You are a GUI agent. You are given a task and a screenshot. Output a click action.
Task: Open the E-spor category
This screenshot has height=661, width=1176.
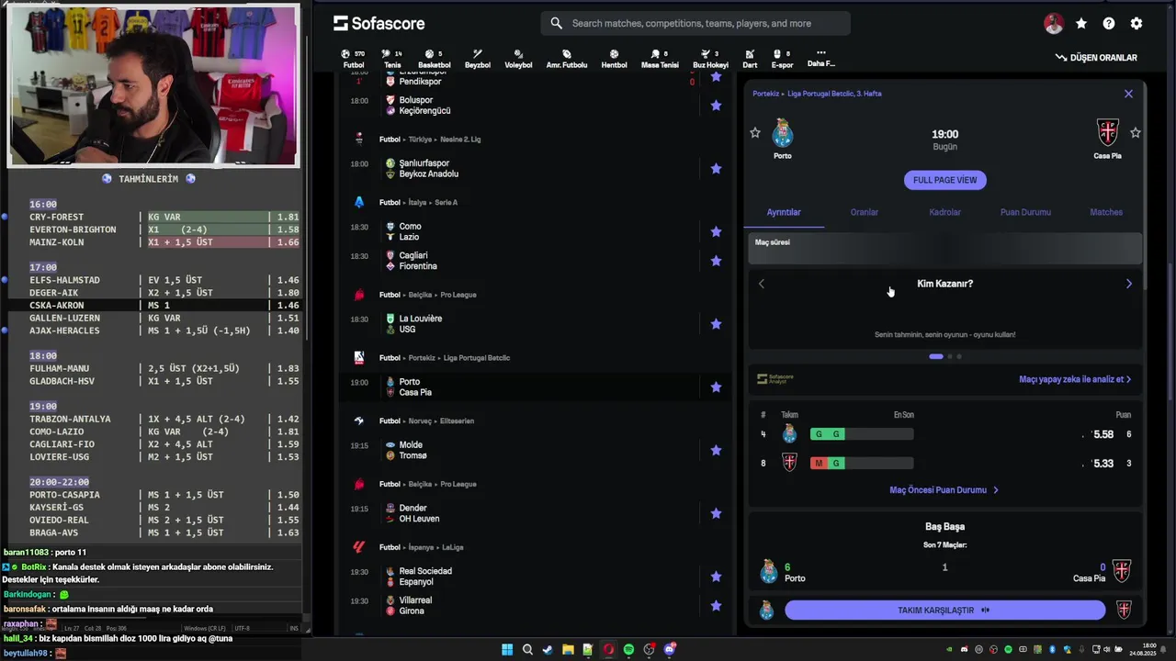(782, 59)
